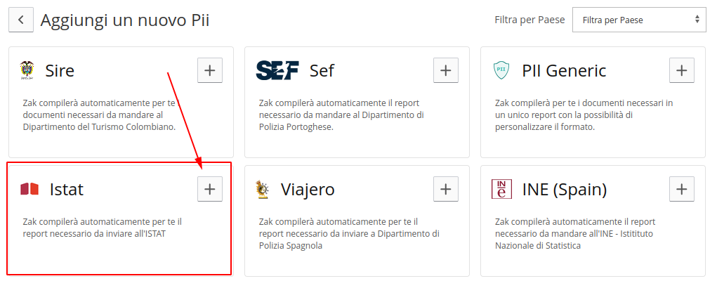Click the Sire Colombian emblem logo
717x281 pixels.
click(x=27, y=70)
